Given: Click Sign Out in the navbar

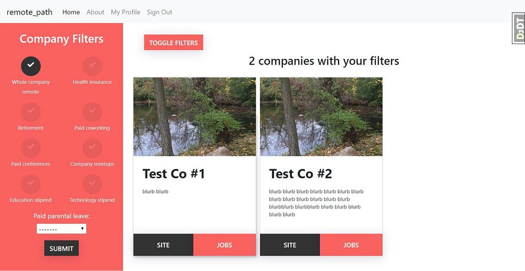Looking at the screenshot, I should coord(159,12).
